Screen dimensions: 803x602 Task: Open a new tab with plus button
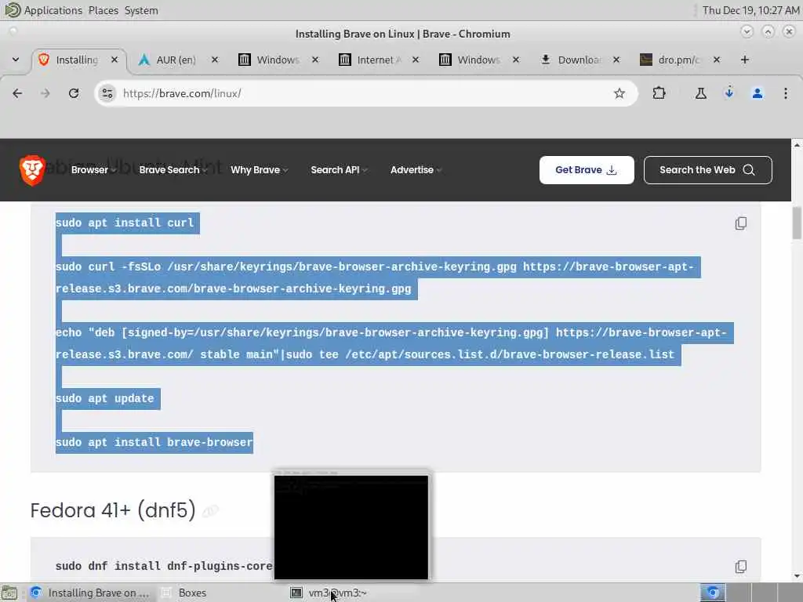click(x=745, y=60)
